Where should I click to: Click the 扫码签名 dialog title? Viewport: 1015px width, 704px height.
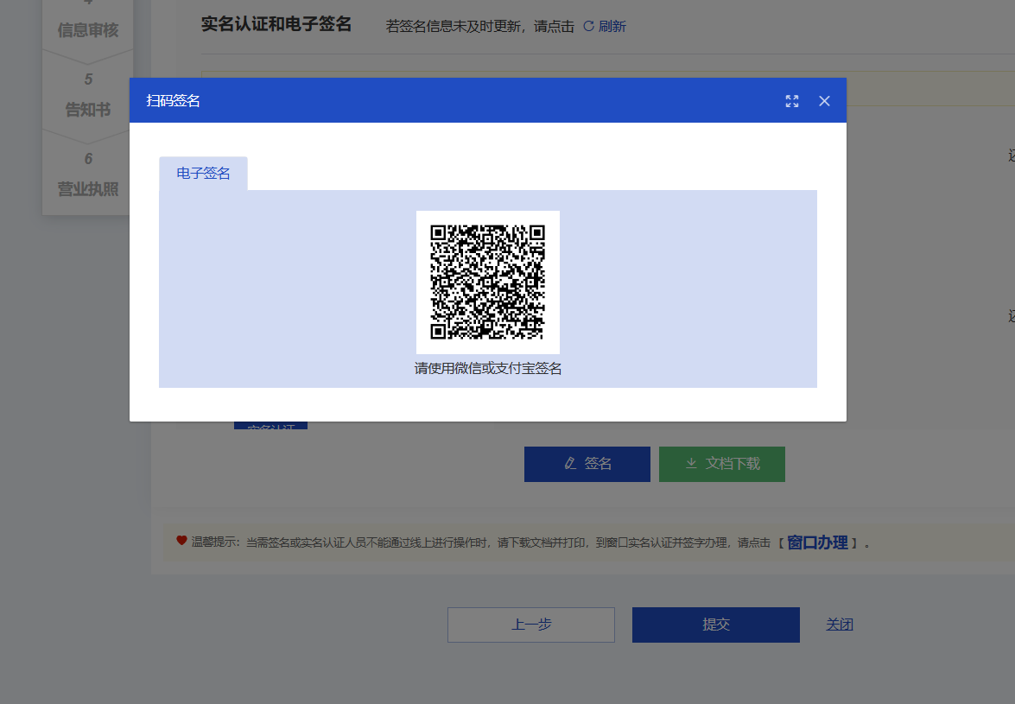(x=173, y=101)
